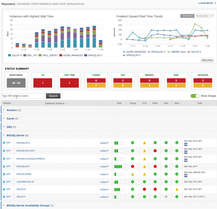Screen dimensions: 217x209
Task: Click the Monitoring 30 / 30 status tile
Action: click(16, 83)
